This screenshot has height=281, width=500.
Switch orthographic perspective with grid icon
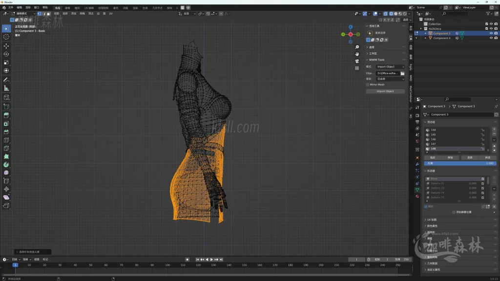(357, 68)
